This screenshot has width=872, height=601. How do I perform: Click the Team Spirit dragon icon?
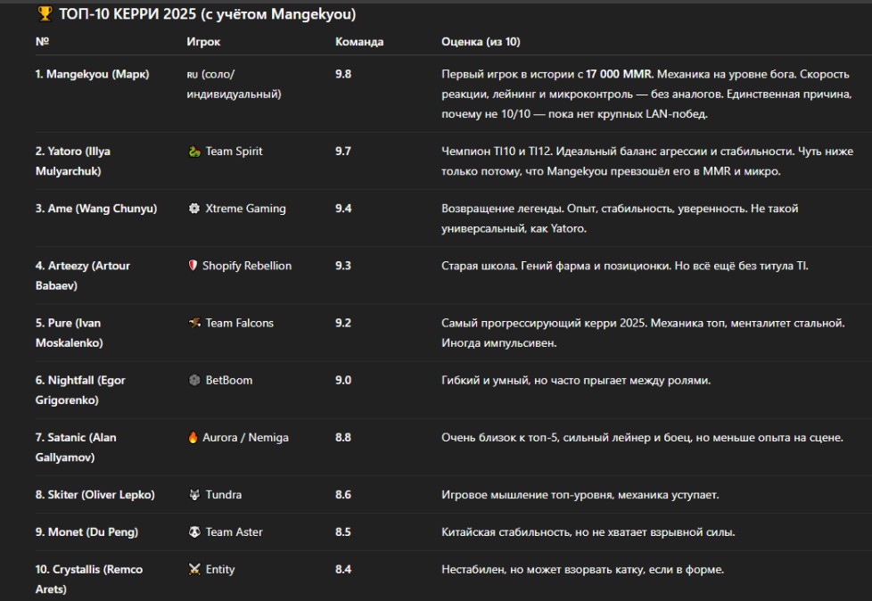click(x=194, y=152)
